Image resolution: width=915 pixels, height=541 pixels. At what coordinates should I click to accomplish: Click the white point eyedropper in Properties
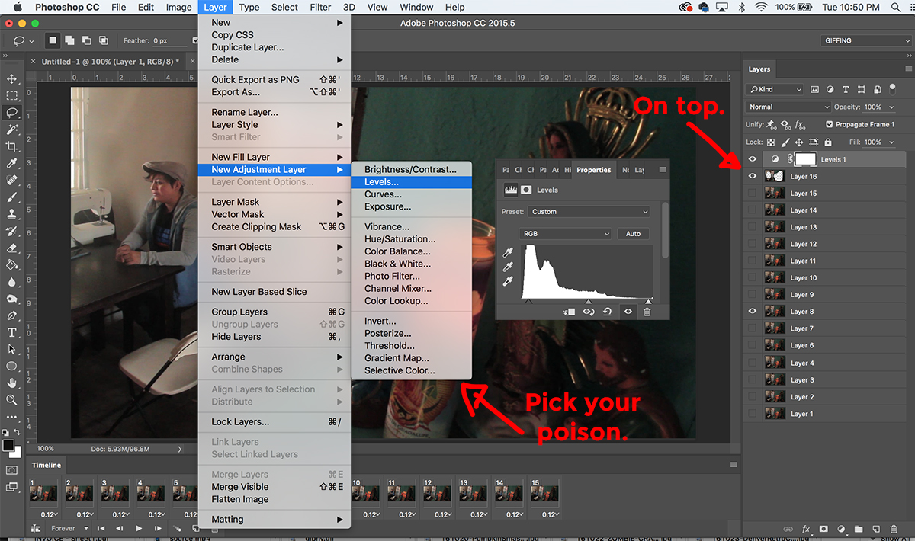[508, 281]
